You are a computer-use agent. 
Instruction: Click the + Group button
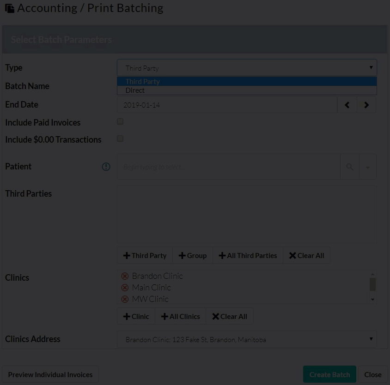193,255
